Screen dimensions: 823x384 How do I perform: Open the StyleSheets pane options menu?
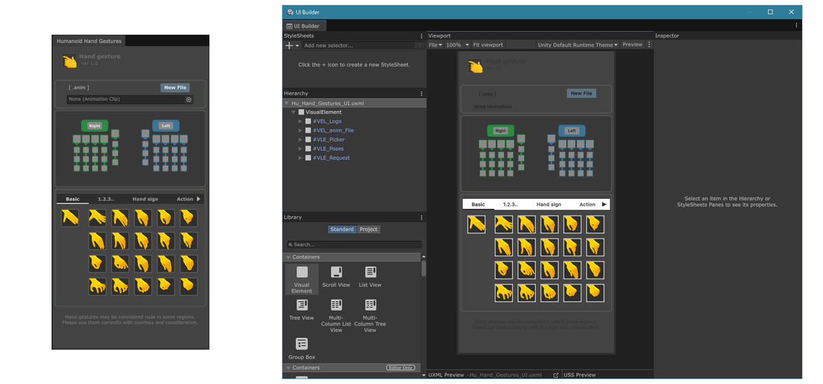pos(421,36)
